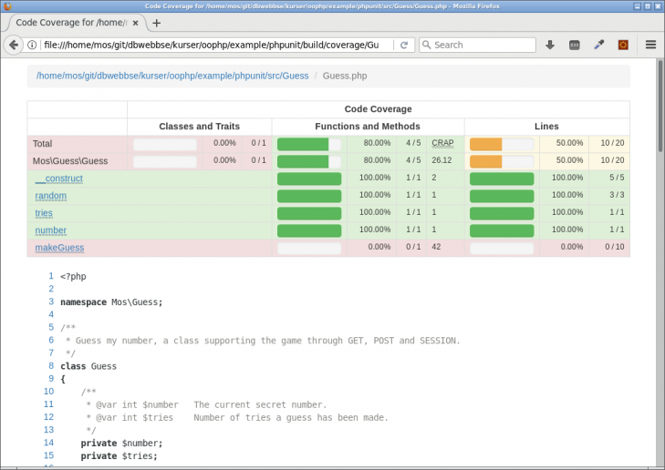Viewport: 665px width, 470px height.
Task: Click the Mos\Guess\Guess class row label
Action: [70, 161]
